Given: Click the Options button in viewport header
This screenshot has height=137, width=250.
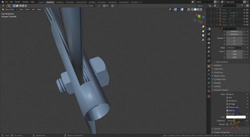Looking at the screenshot, I should point(201,6).
